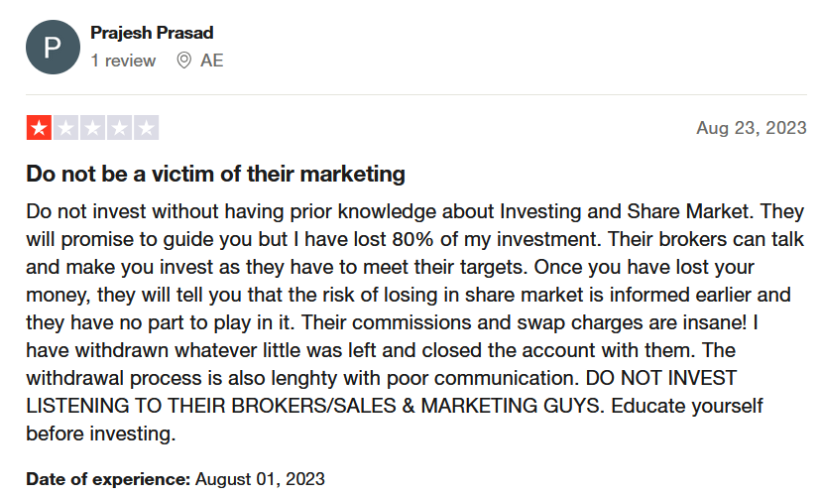
Task: Open the "Do not be a victim of their marketing" title
Action: [216, 174]
